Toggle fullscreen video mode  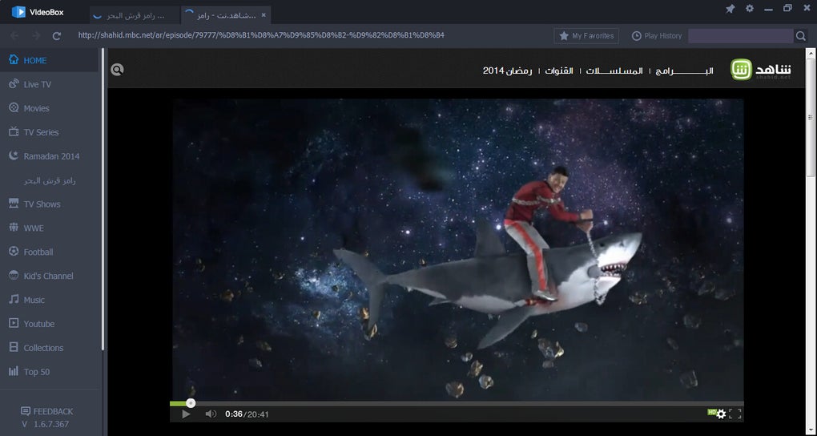[x=735, y=414]
